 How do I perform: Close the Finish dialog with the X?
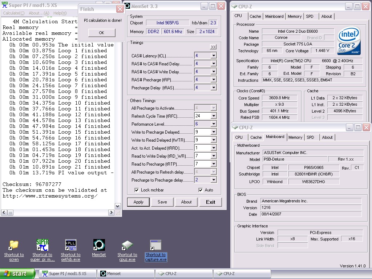tap(120, 9)
